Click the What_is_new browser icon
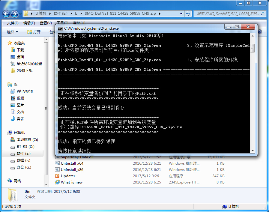Image resolution: width=269 pixels, height=212 pixels. (x=57, y=182)
